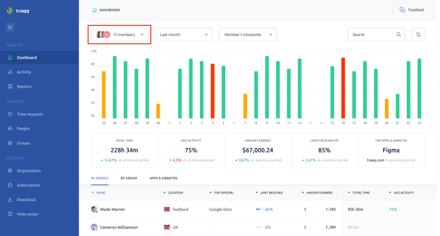Click the Figma top apps card
440x236 pixels.
point(392,150)
